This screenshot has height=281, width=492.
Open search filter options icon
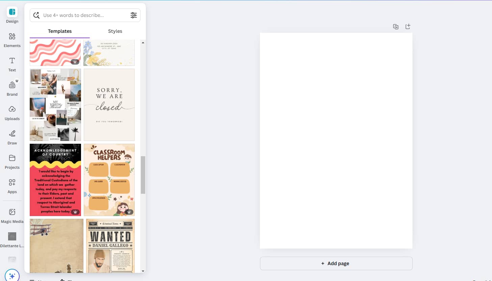click(x=134, y=15)
